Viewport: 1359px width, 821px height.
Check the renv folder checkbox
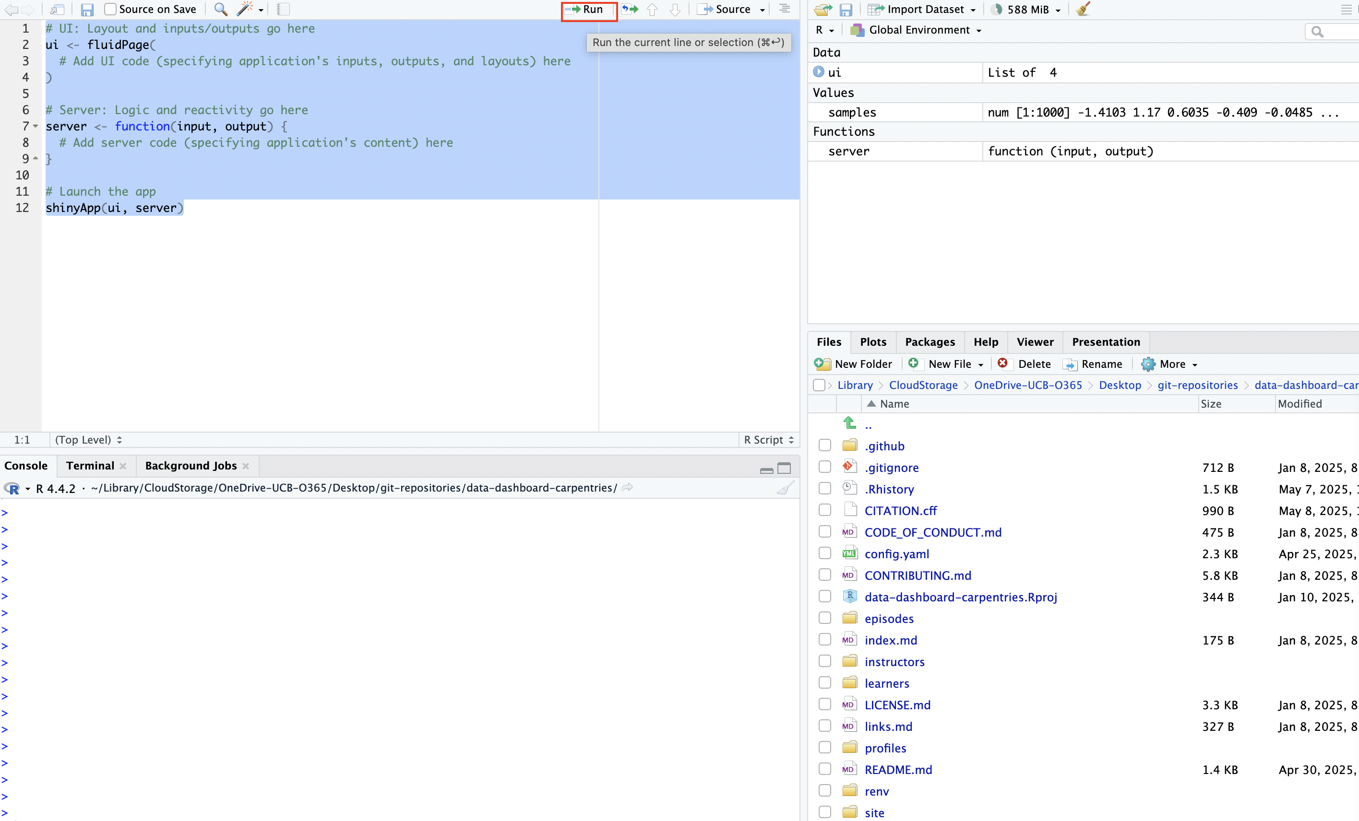coord(824,791)
